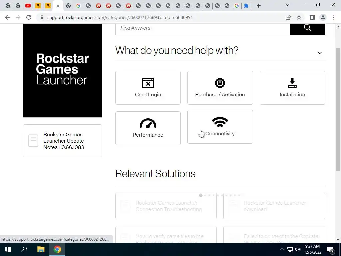Switch to the YouTube tab

click(x=28, y=6)
